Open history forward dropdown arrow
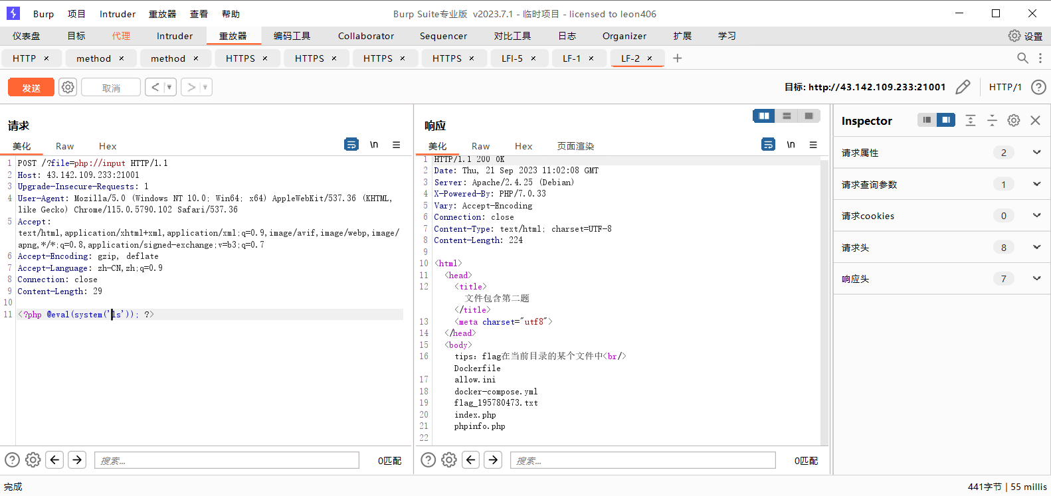 coord(205,87)
